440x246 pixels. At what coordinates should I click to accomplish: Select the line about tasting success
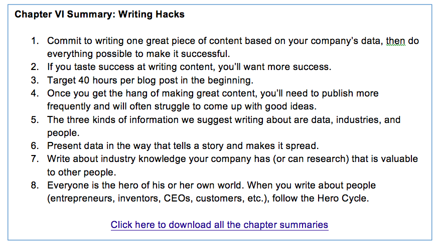pyautogui.click(x=189, y=67)
